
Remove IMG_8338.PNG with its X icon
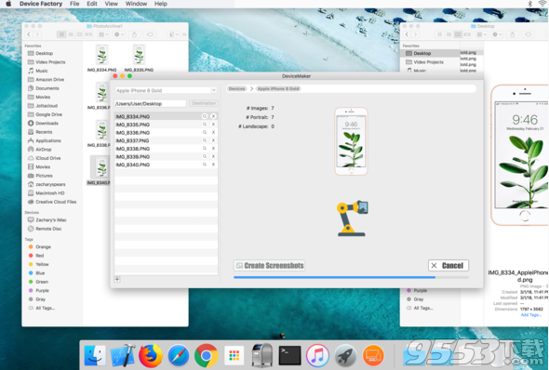point(213,149)
